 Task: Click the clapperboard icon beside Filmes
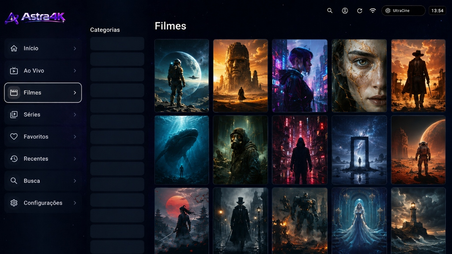click(x=14, y=93)
